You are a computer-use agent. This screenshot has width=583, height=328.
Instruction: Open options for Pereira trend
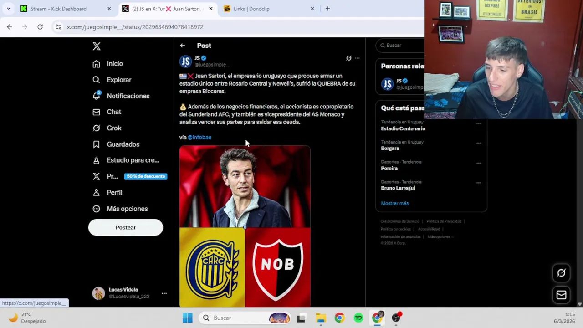click(479, 163)
